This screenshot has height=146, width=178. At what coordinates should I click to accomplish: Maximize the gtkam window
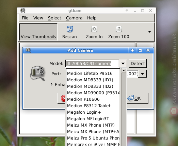(x=143, y=11)
